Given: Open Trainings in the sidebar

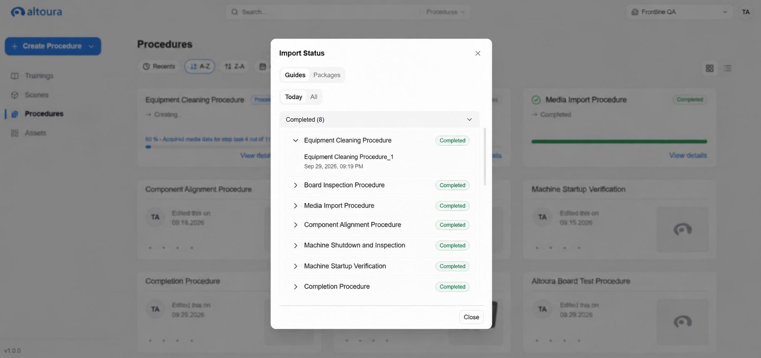Looking at the screenshot, I should pyautogui.click(x=39, y=76).
